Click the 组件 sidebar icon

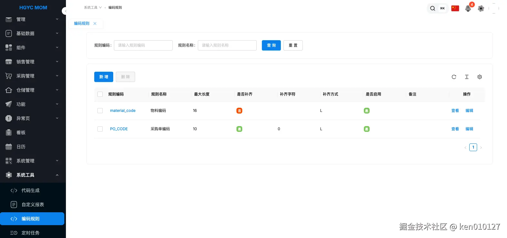click(9, 48)
